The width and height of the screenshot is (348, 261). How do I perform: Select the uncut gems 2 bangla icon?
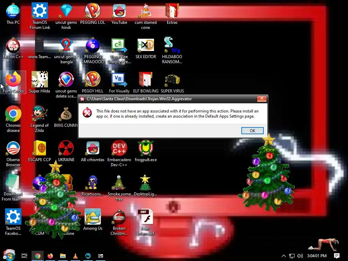point(66,51)
